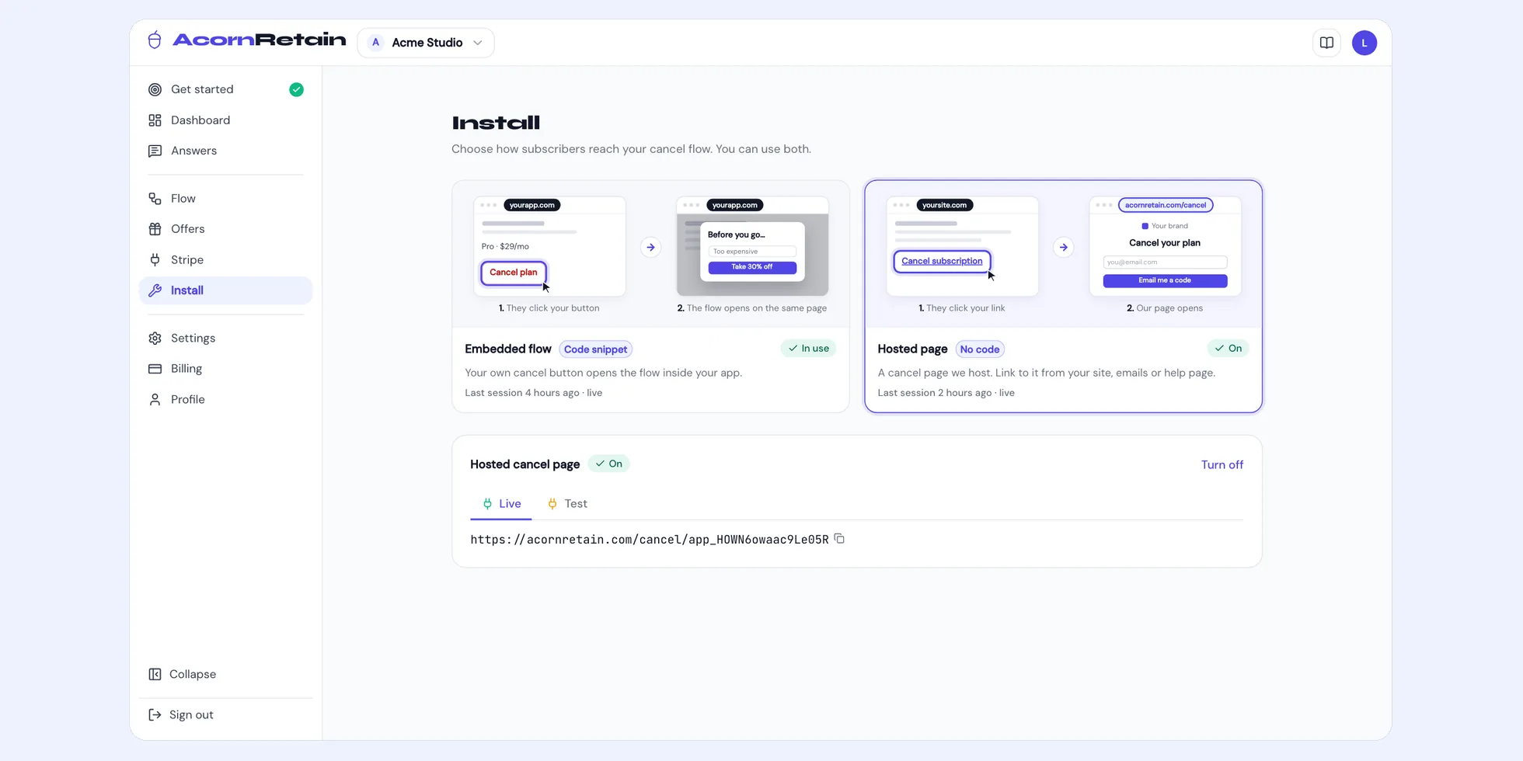Click the Stripe plug icon
1523x761 pixels.
[x=155, y=259]
